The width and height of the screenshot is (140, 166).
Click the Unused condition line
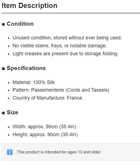(67, 38)
